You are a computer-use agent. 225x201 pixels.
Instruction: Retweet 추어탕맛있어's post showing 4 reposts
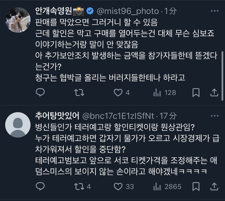(x=80, y=186)
